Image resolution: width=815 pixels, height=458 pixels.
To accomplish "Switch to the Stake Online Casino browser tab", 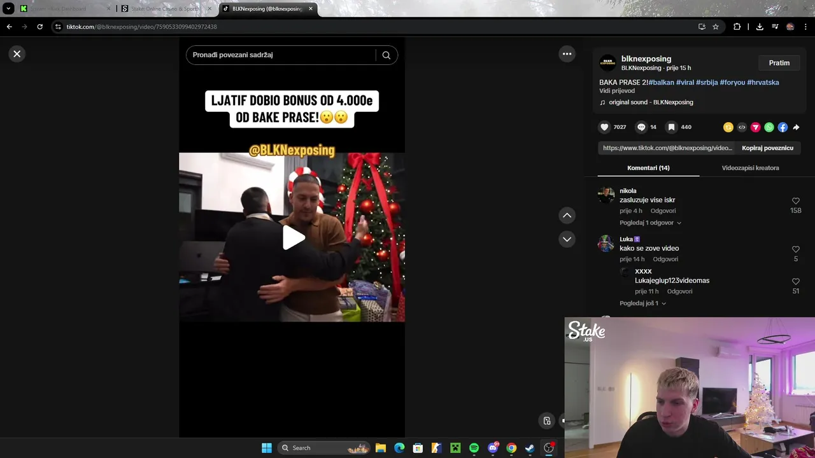I will tap(166, 9).
